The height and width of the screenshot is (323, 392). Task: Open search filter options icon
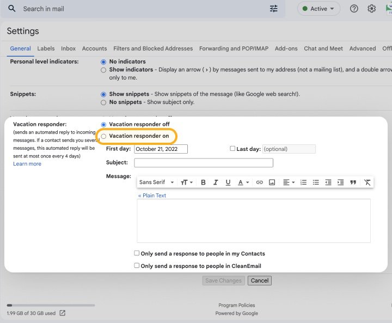tap(273, 9)
